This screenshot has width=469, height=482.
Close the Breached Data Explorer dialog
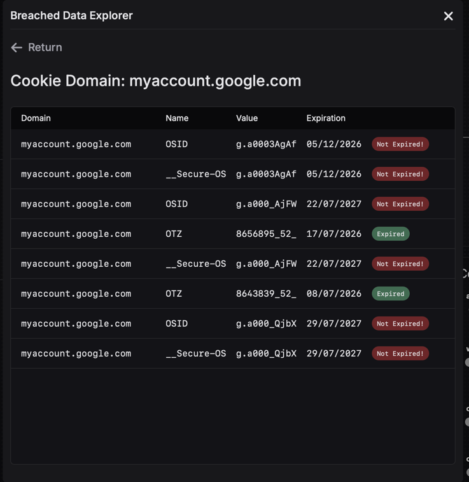coord(449,16)
